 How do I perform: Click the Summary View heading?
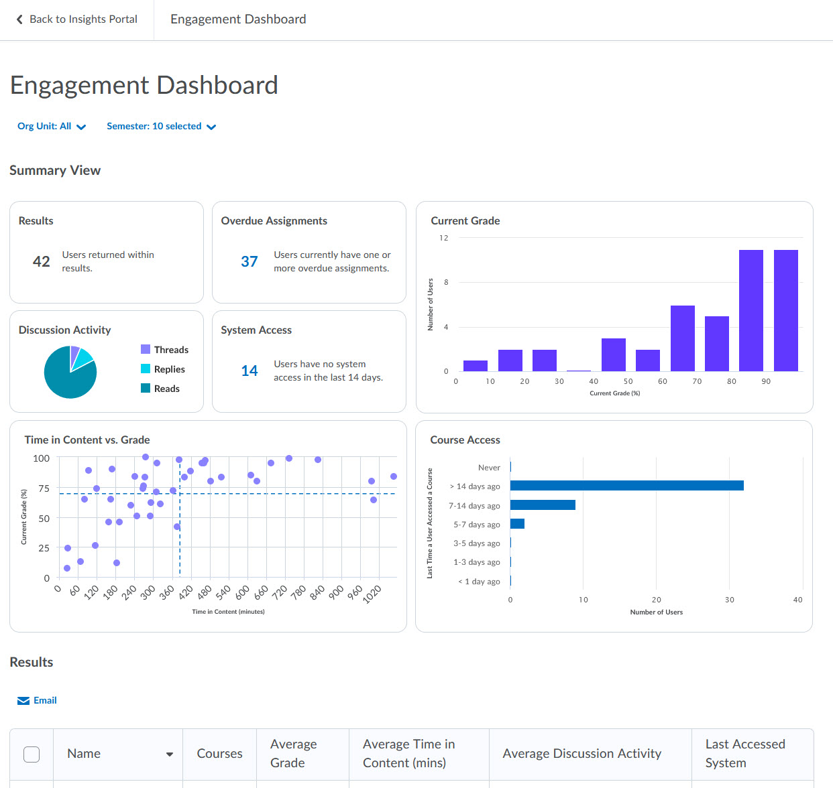pos(55,170)
